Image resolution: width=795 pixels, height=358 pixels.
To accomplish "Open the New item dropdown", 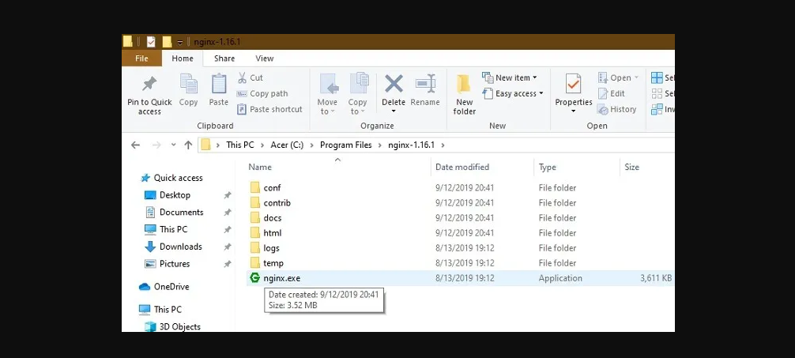I will click(510, 77).
